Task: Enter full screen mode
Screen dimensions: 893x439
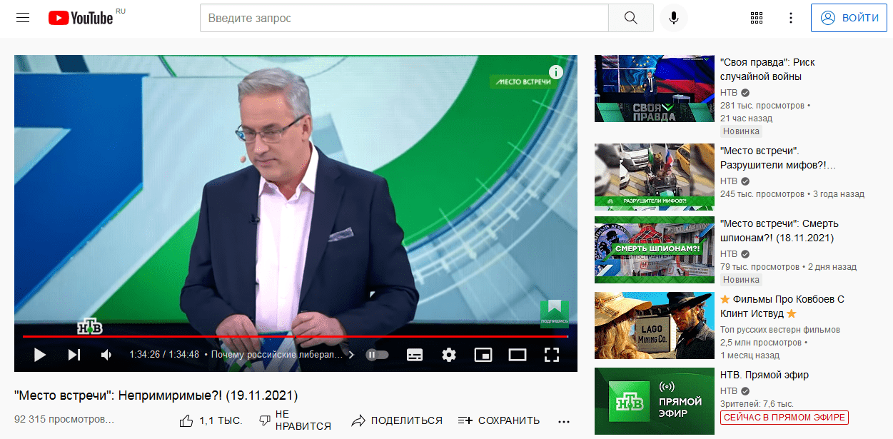Action: [551, 354]
